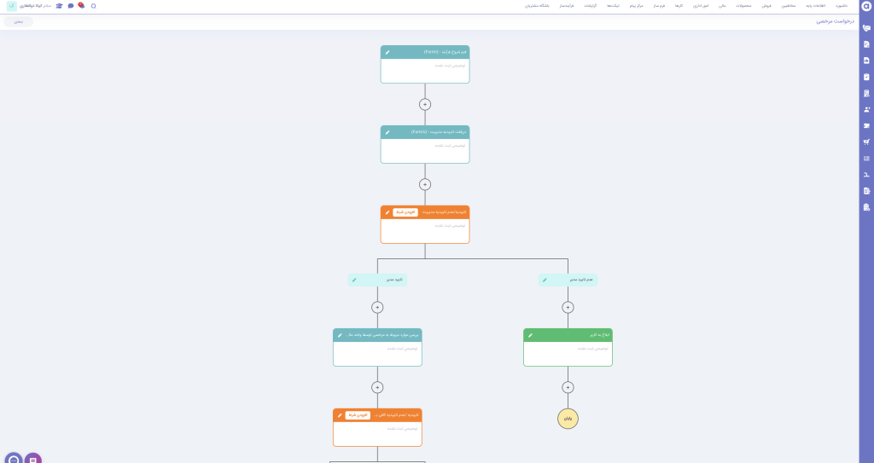The width and height of the screenshot is (874, 463).
Task: Add step under 'عدم تایید مدیر' branch
Action: 568,307
